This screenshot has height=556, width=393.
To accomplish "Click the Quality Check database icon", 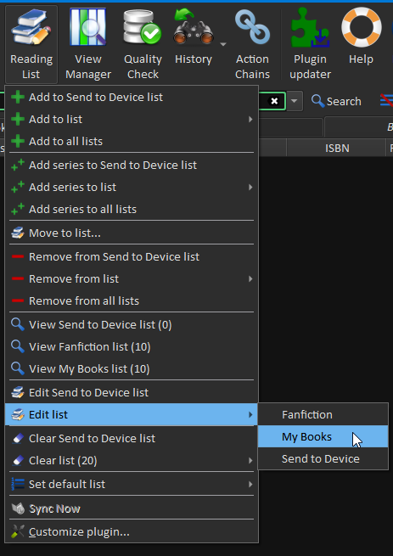I will coord(143,28).
